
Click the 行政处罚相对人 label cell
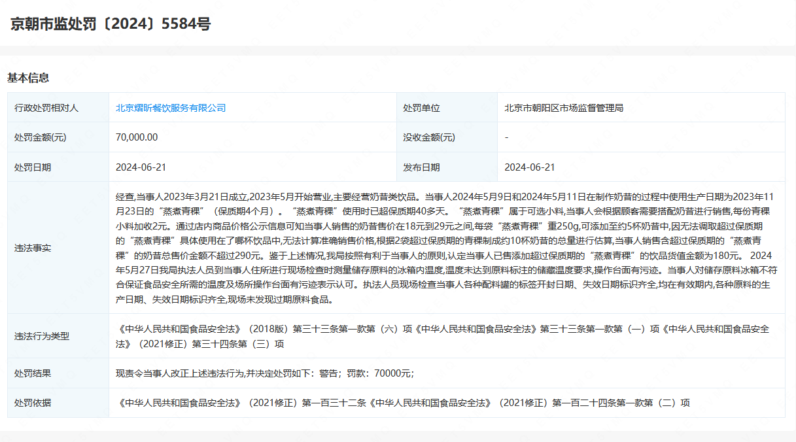click(x=58, y=108)
